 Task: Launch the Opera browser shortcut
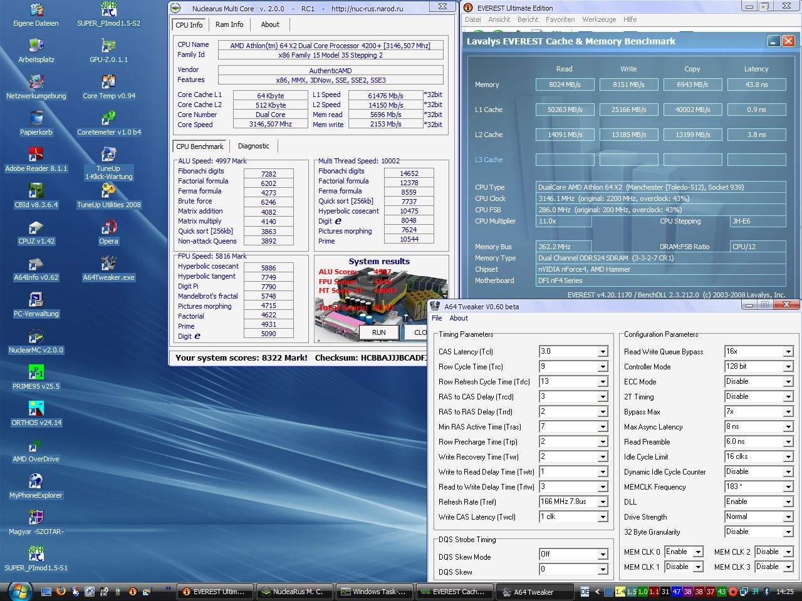[x=108, y=233]
